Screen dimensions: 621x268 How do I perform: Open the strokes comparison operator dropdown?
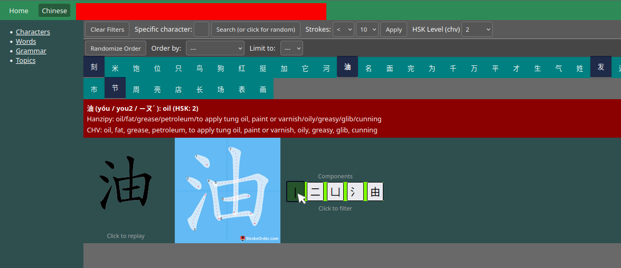[343, 30]
